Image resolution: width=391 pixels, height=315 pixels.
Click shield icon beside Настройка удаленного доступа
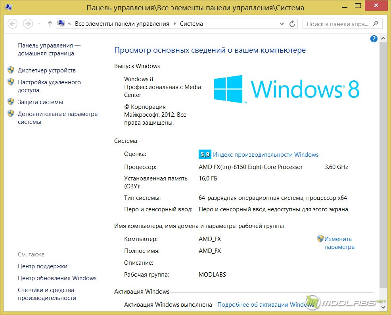coord(11,82)
